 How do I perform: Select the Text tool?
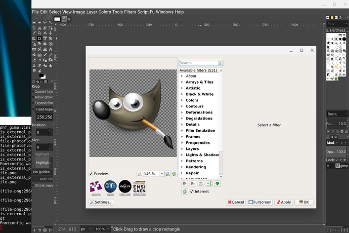coord(51,49)
